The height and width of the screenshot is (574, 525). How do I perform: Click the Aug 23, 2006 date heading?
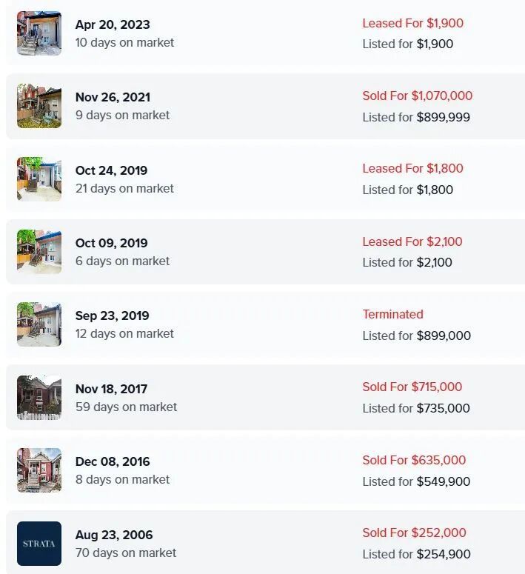coord(114,535)
